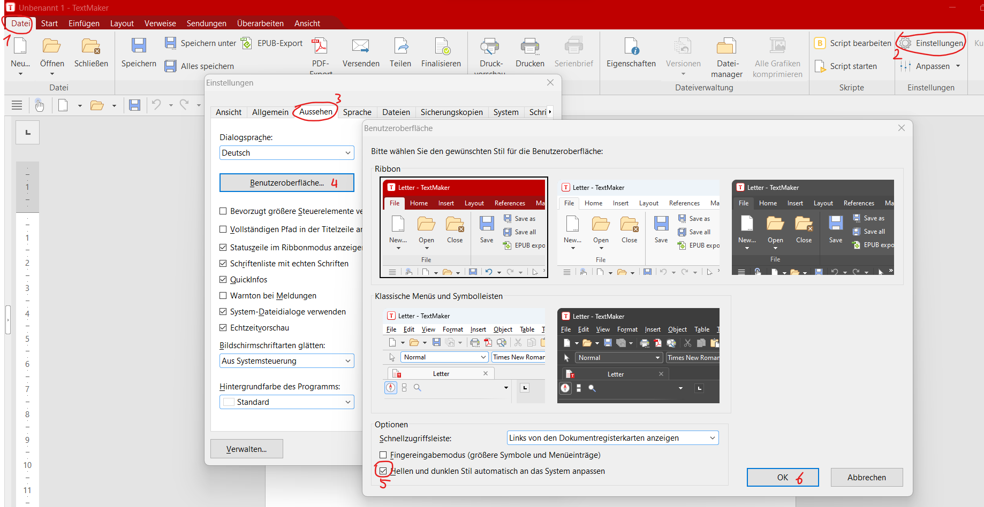Select the Sprache settings tab
This screenshot has width=984, height=507.
click(357, 112)
